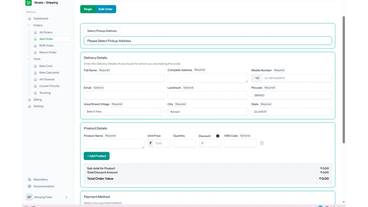Screen dimensions: 368x207
Task: Click the Tracking sidebar icon
Action: pyautogui.click(x=35, y=93)
